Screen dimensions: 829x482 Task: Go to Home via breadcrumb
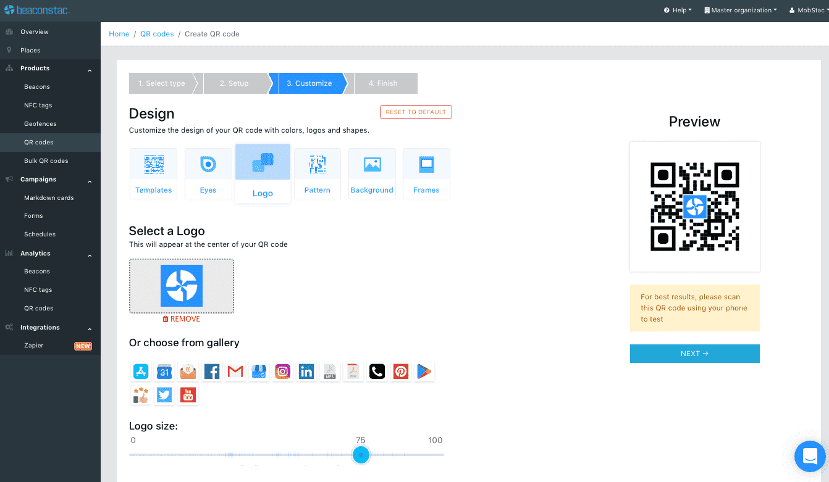[119, 34]
